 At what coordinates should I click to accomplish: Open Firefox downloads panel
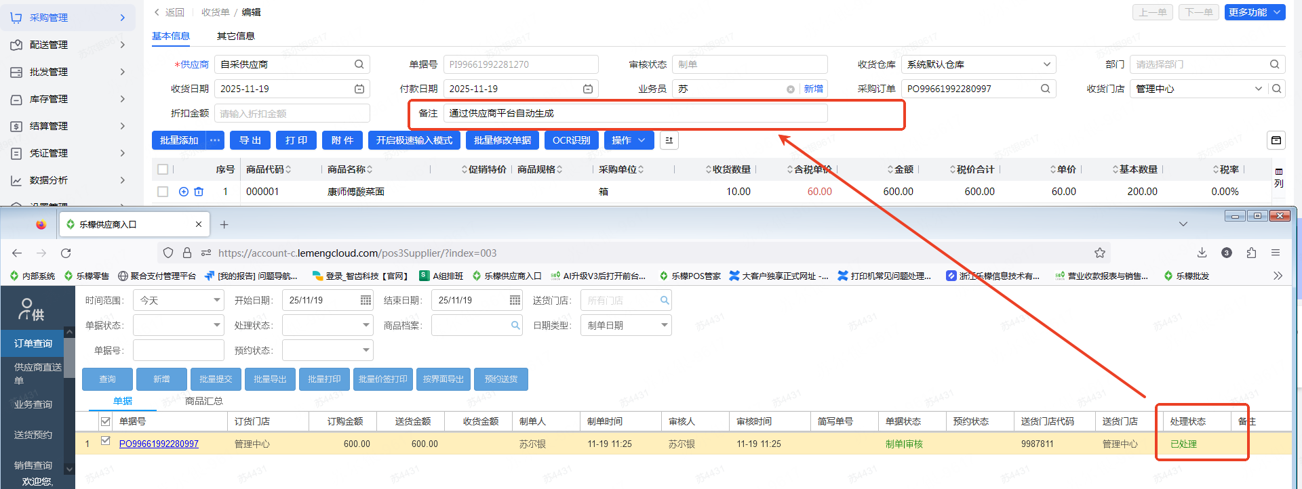tap(1202, 253)
